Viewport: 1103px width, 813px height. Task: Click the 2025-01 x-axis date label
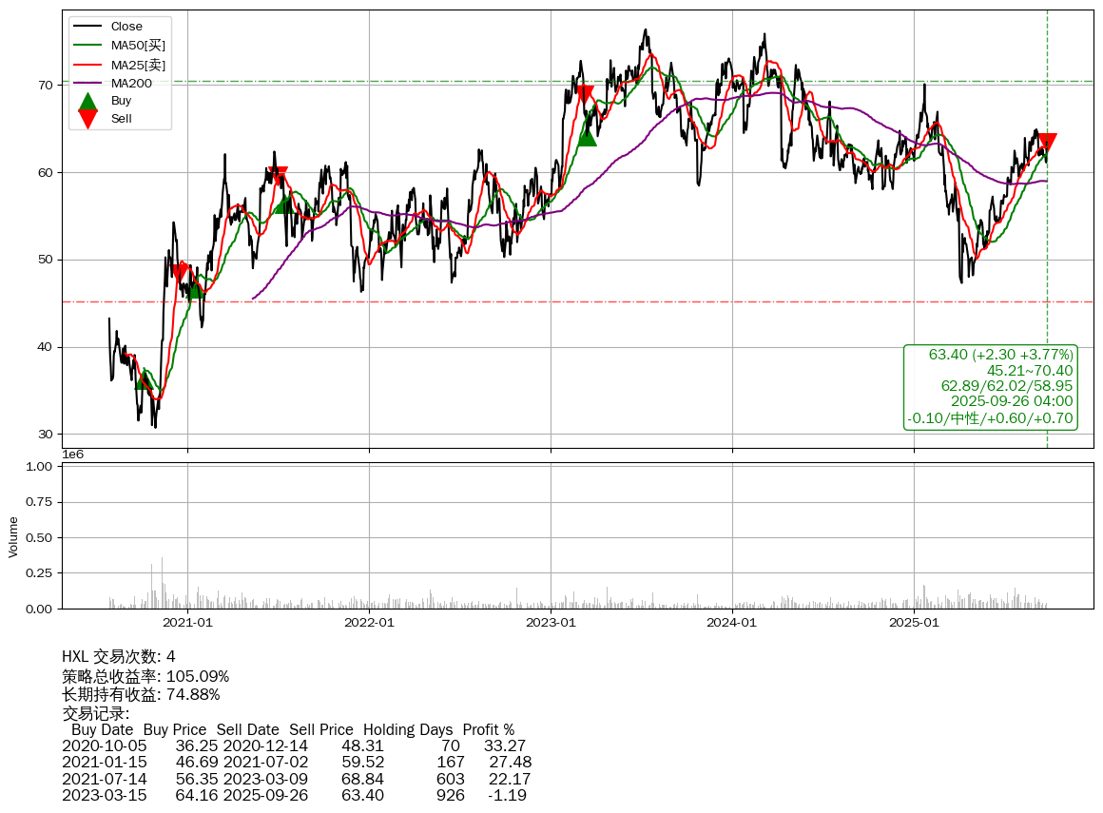pyautogui.click(x=915, y=623)
